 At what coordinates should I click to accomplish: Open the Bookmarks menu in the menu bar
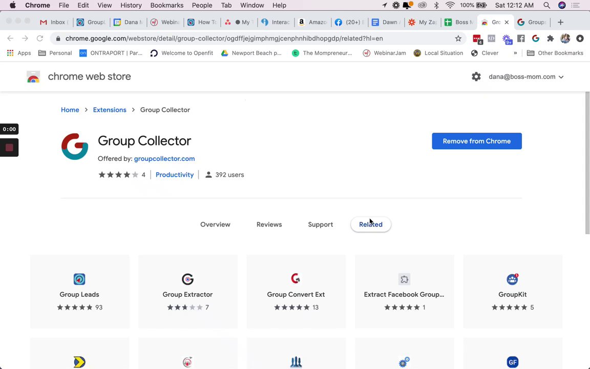click(x=166, y=5)
